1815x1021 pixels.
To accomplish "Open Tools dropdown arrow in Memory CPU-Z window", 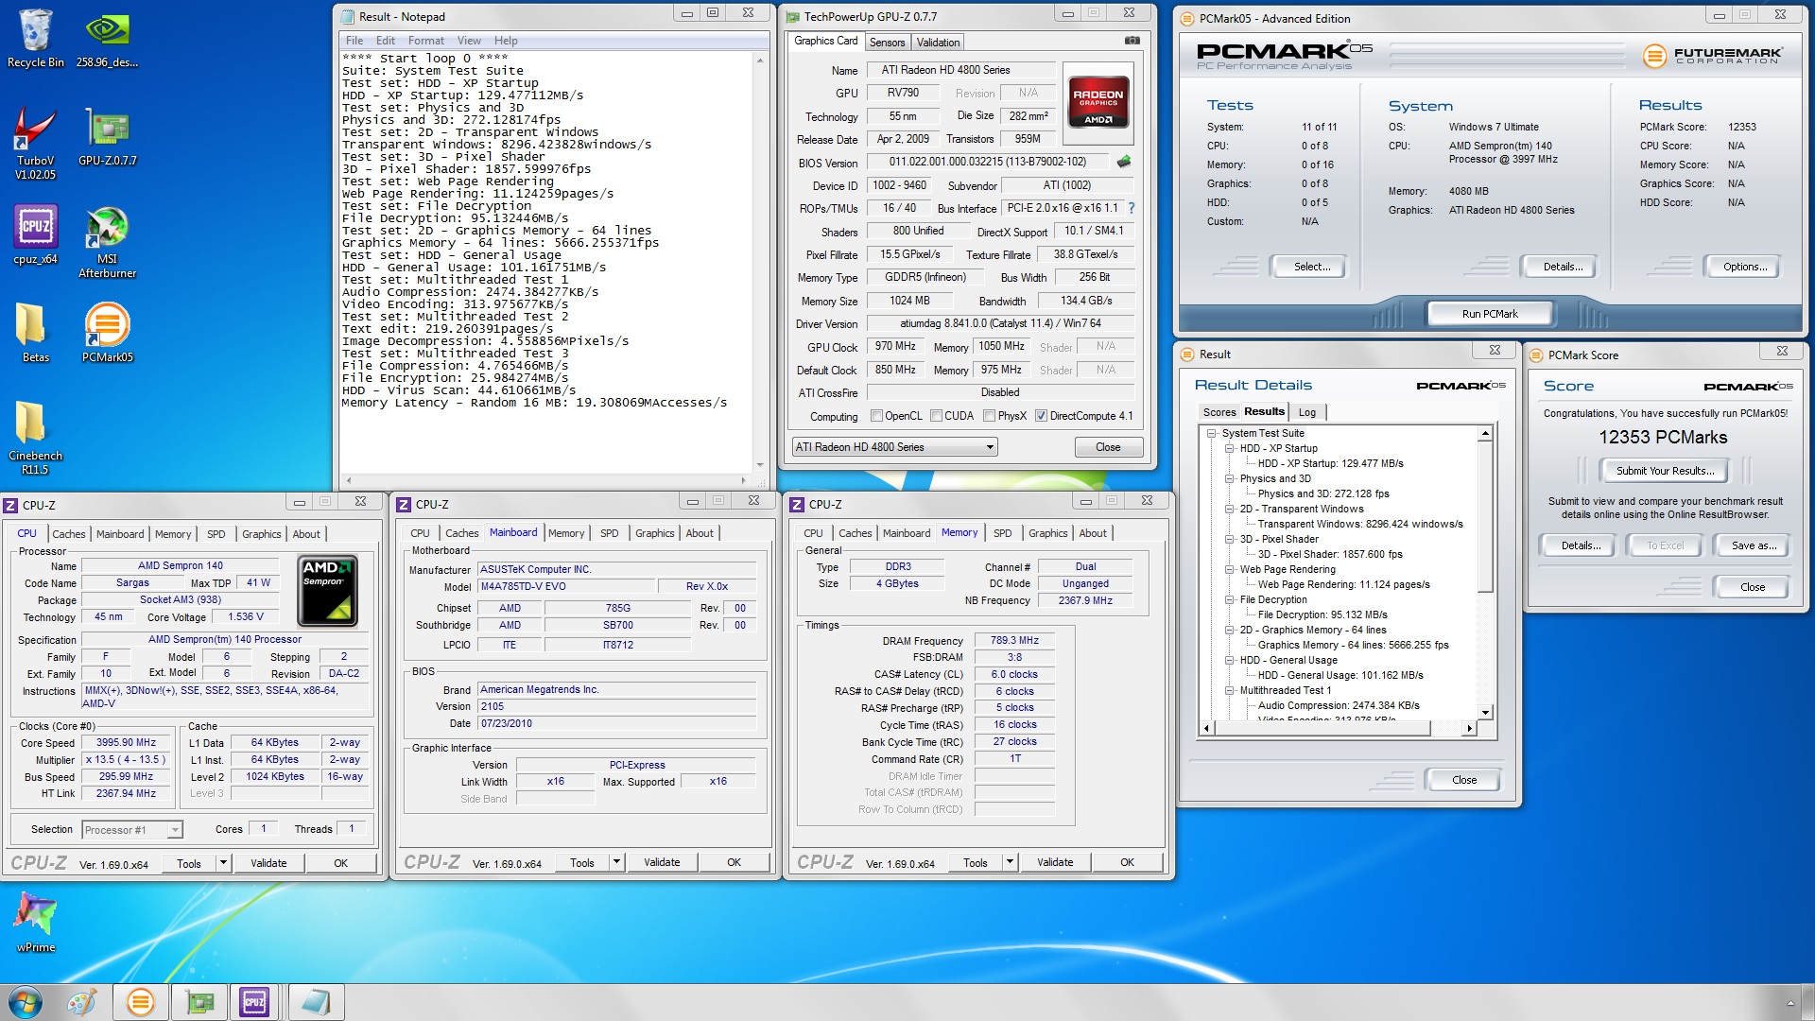I will pos(1010,862).
